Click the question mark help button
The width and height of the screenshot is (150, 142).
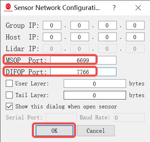(114, 8)
